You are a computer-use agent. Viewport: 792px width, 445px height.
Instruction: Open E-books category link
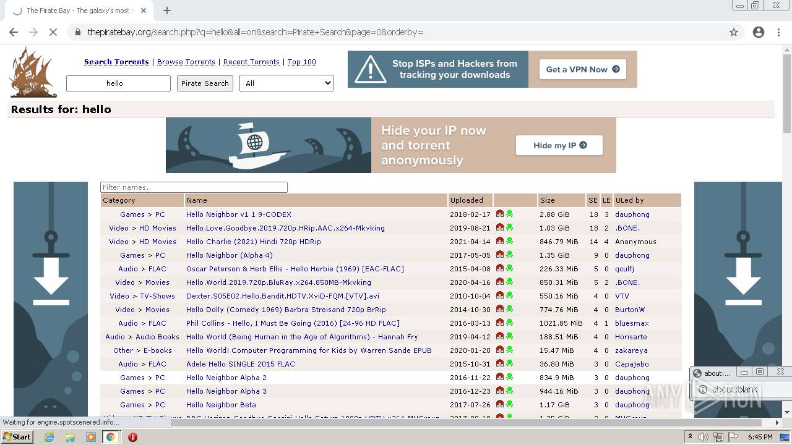(158, 350)
